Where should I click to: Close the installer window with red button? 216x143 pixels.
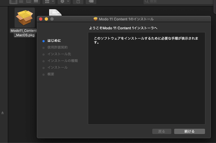click(x=41, y=19)
